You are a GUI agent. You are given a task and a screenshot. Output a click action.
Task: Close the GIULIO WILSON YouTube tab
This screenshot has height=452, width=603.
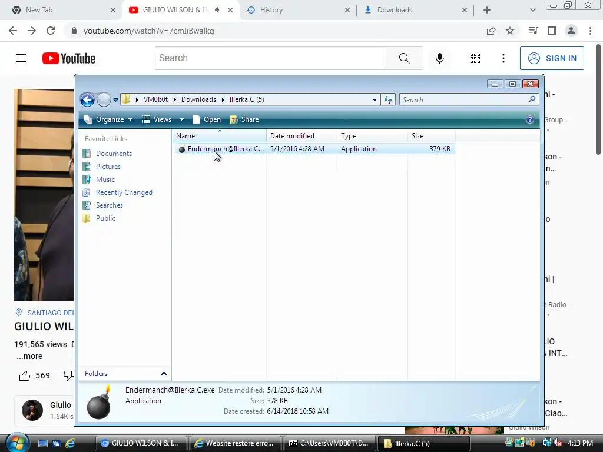pos(230,10)
